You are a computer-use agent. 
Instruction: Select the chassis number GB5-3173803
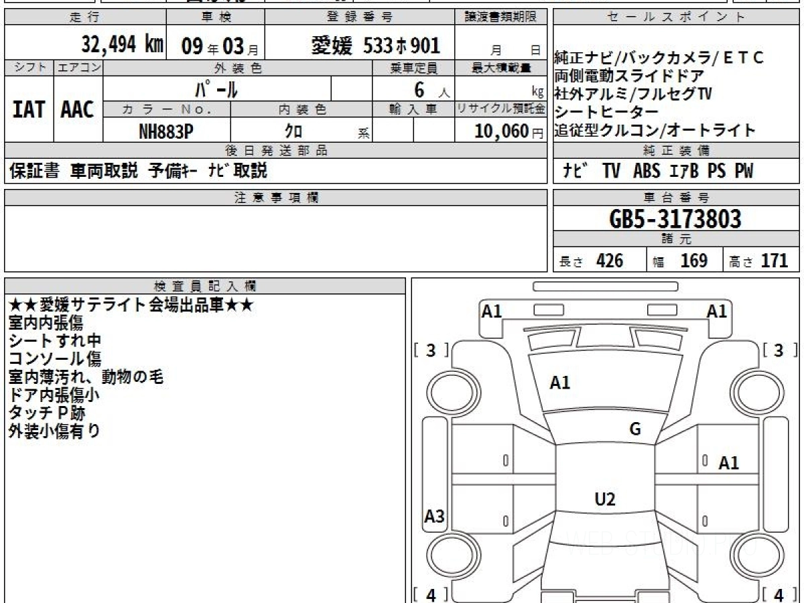676,219
